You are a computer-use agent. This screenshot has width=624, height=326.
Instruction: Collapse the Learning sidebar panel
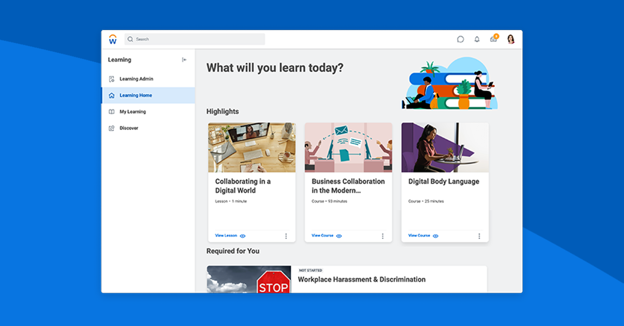coord(184,60)
